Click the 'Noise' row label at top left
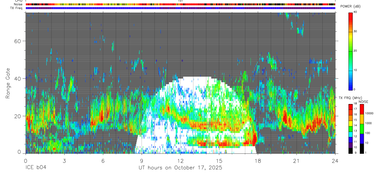The image size is (377, 174). pyautogui.click(x=18, y=5)
